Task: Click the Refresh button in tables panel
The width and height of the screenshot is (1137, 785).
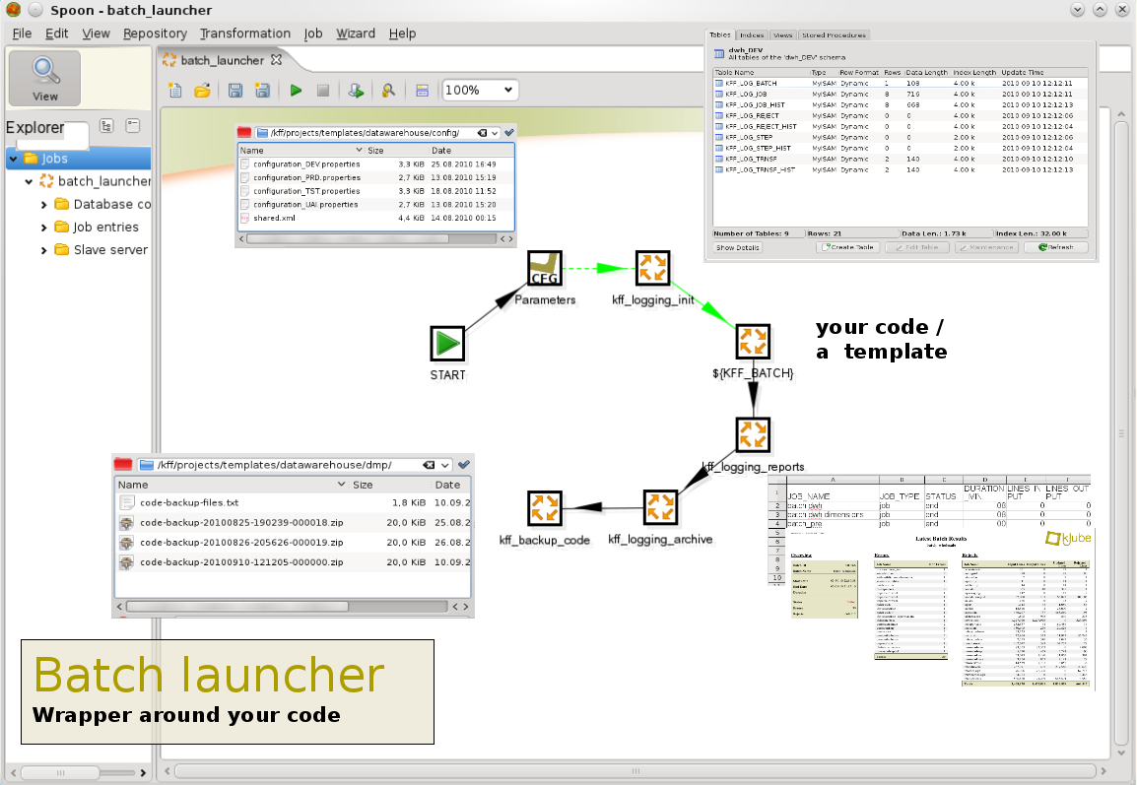Action: point(1055,247)
